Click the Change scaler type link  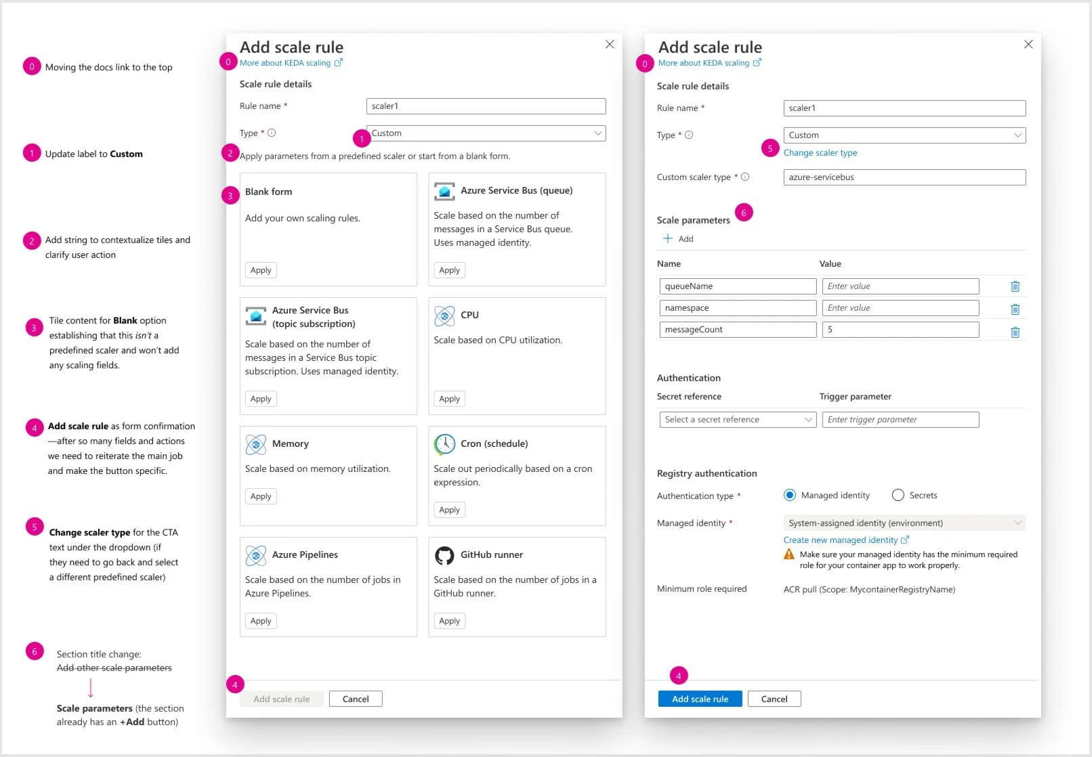pyautogui.click(x=820, y=153)
